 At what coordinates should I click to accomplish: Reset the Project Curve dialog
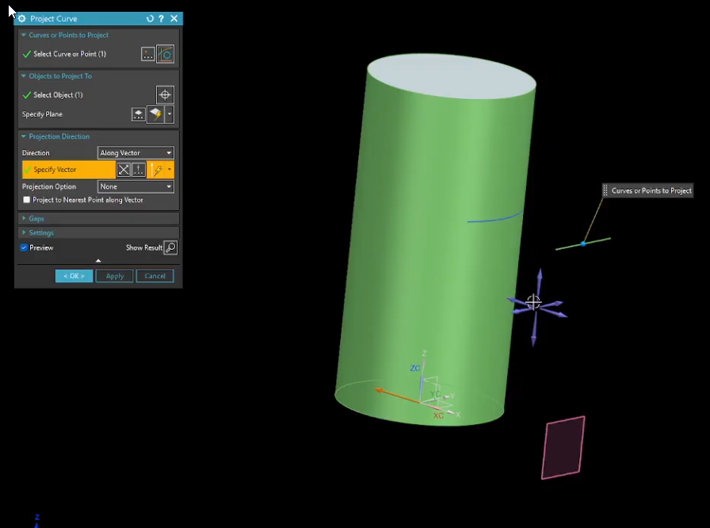tap(150, 18)
